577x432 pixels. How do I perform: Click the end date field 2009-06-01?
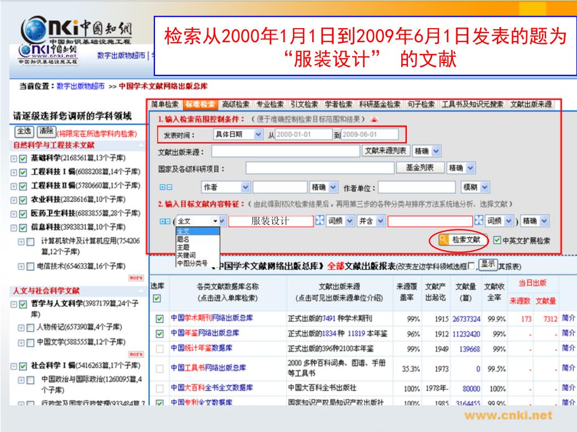coord(370,134)
